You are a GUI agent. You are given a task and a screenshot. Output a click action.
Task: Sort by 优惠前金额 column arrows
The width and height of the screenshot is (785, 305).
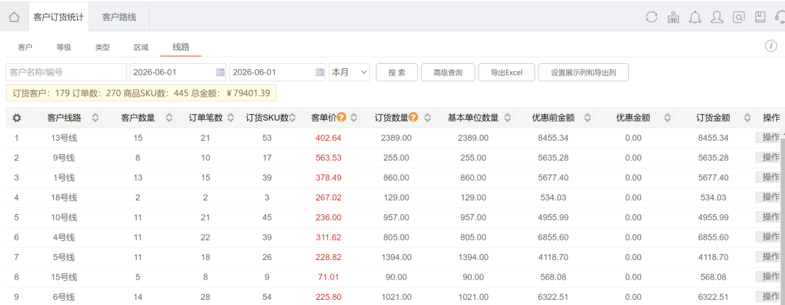pos(587,118)
